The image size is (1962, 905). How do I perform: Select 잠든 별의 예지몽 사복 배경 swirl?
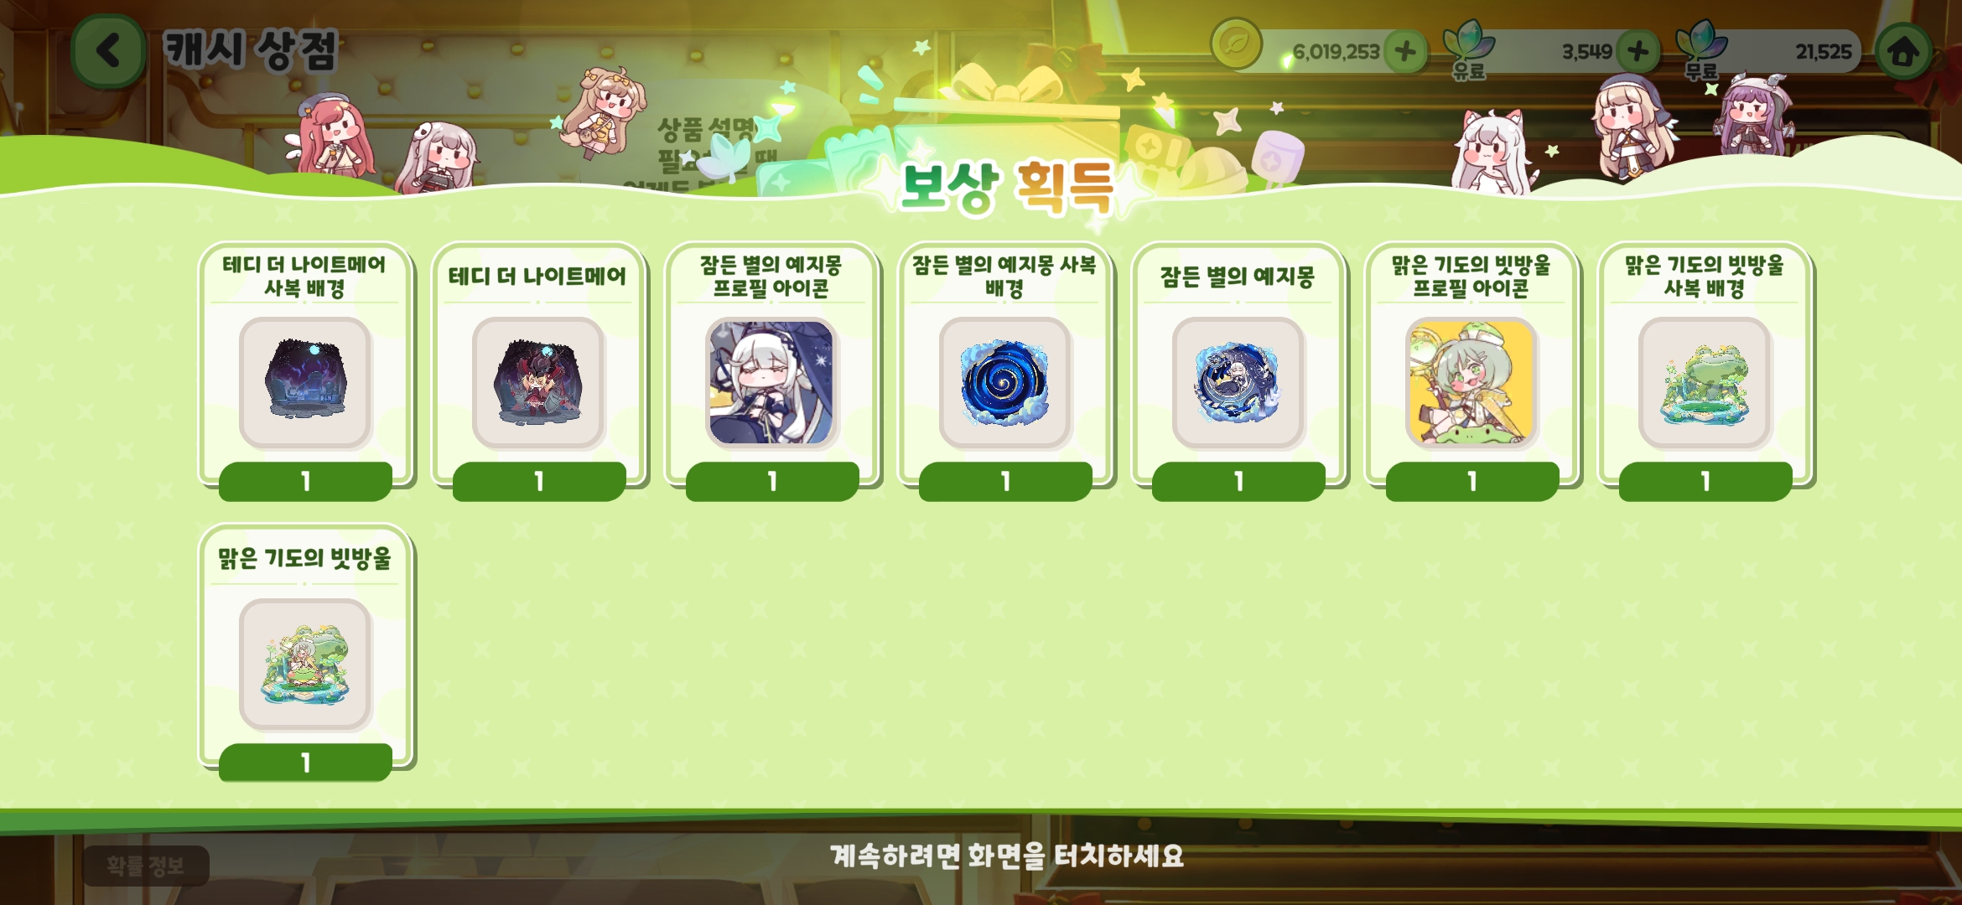click(1004, 373)
